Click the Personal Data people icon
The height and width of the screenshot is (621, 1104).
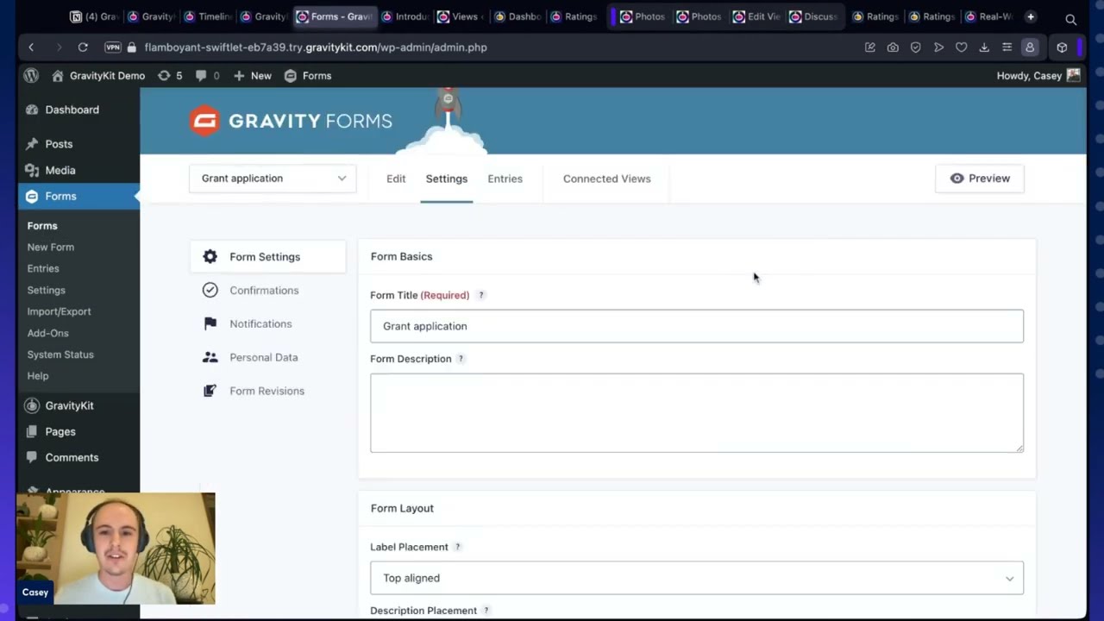[x=210, y=357]
